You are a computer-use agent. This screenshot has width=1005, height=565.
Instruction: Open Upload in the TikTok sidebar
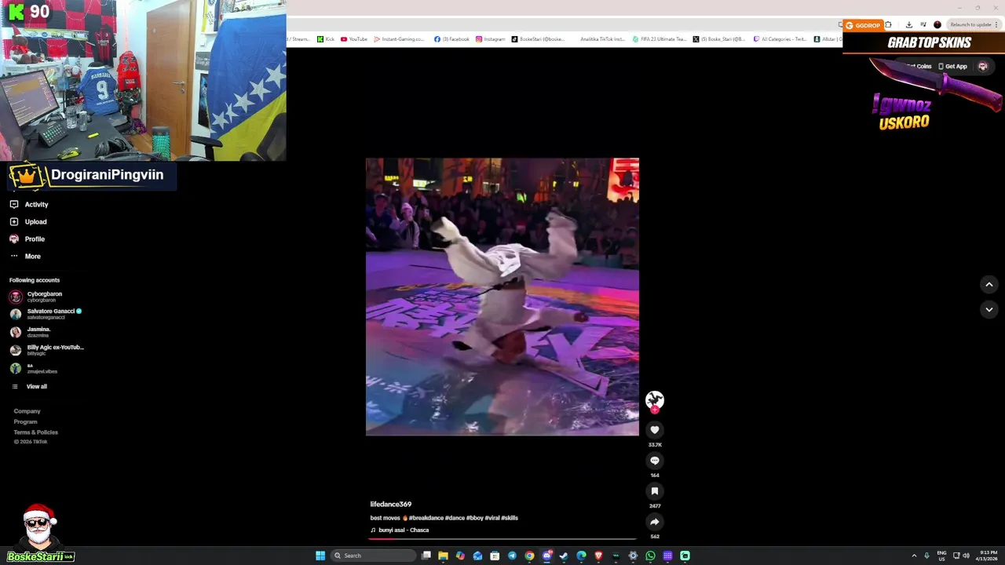click(28, 221)
